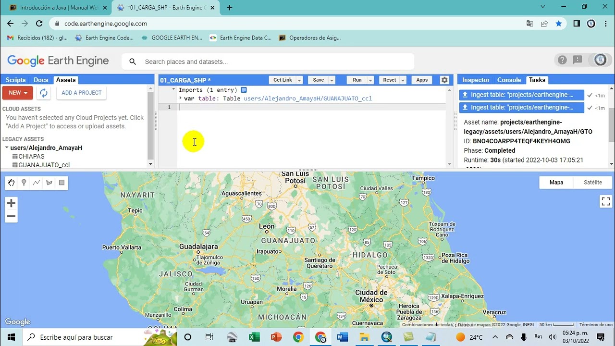Open the Apps button
The height and width of the screenshot is (346, 615).
pyautogui.click(x=422, y=80)
